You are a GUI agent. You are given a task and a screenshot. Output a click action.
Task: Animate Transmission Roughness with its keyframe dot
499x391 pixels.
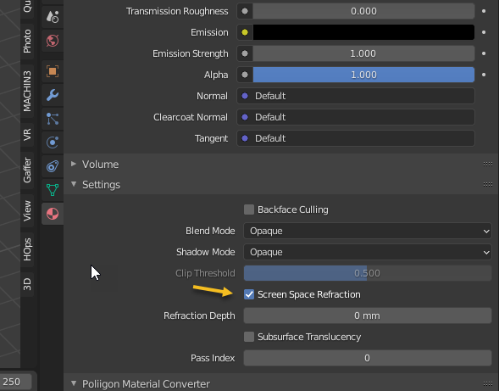[484, 11]
